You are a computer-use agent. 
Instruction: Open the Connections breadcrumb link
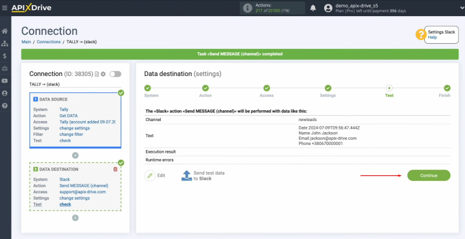[48, 42]
